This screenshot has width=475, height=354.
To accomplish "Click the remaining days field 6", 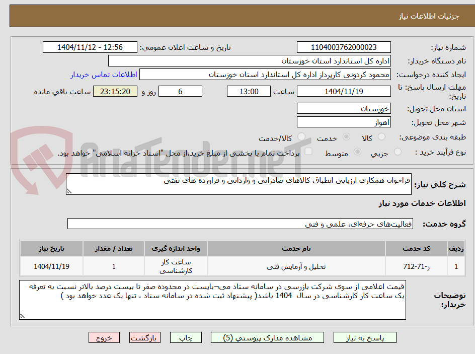I will tap(181, 91).
